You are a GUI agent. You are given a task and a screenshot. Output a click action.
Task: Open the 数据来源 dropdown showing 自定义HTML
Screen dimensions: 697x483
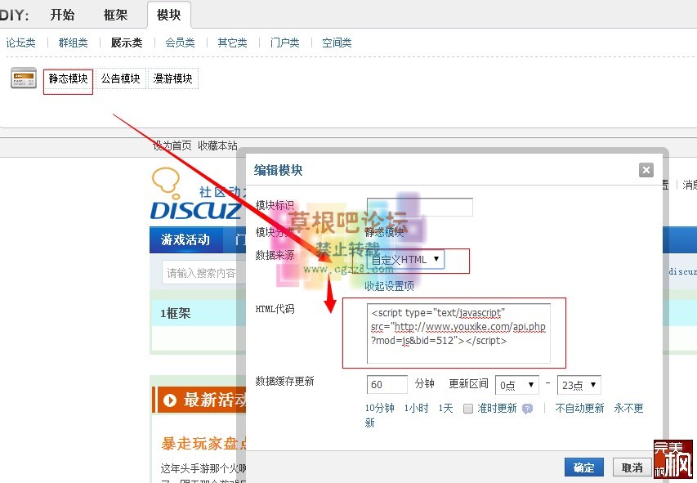coord(404,259)
